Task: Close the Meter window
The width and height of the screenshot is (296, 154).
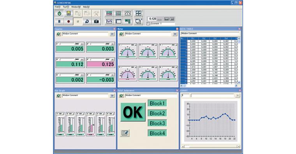Action: click(177, 29)
